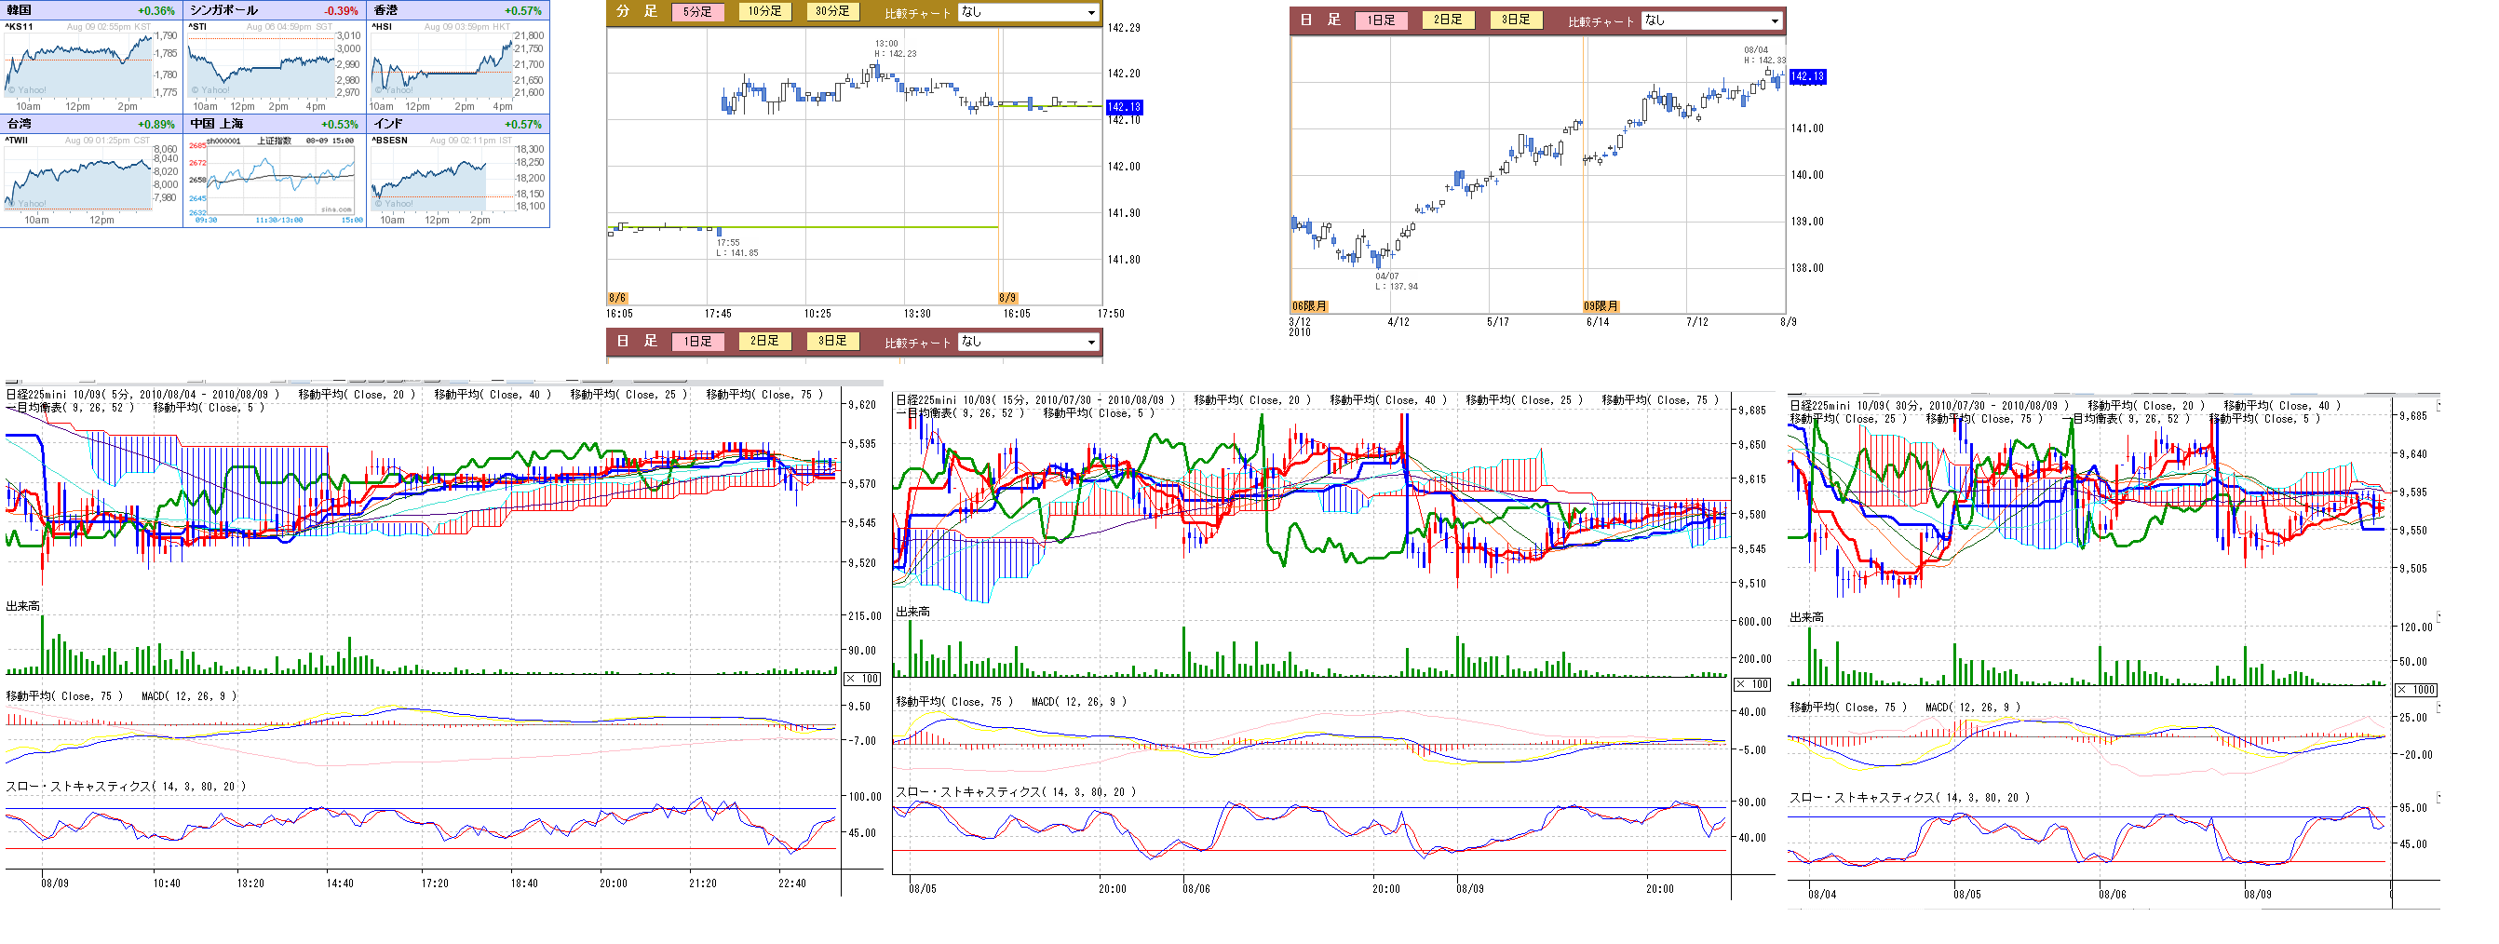The width and height of the screenshot is (2499, 944).
Task: Click the blue 142.13 price tag on the right 日足 chart
Action: click(x=1807, y=76)
